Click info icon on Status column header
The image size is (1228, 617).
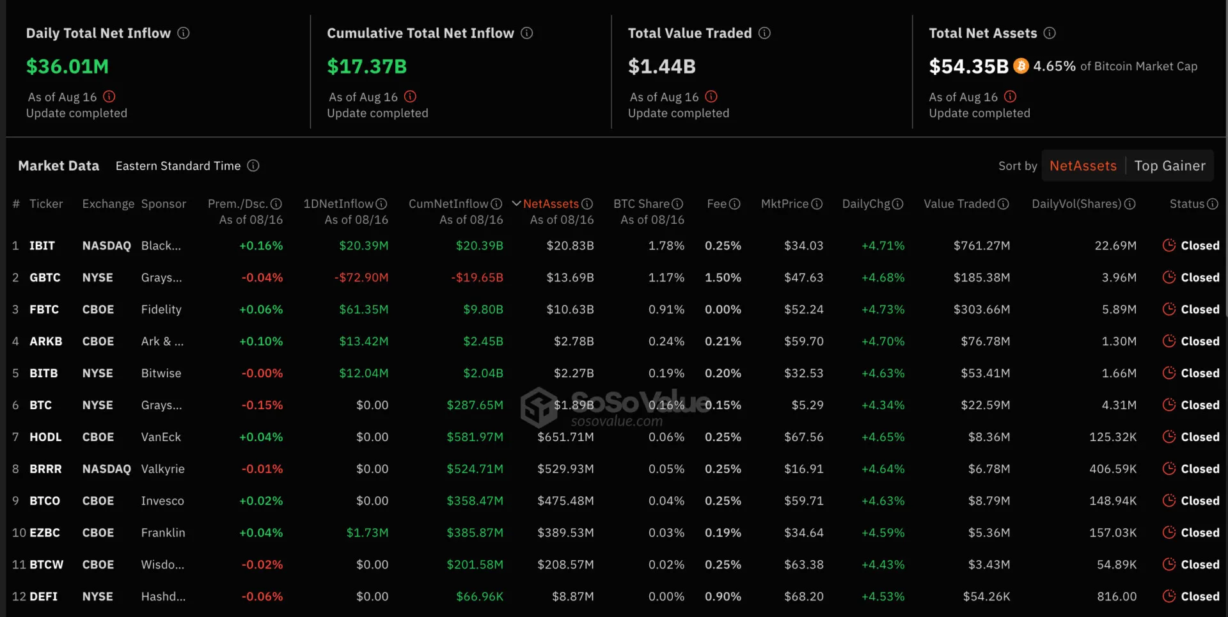coord(1213,204)
